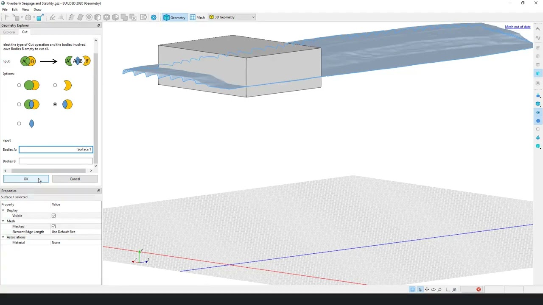Click the circular target icon in the toolbar
The image size is (543, 305).
(x=89, y=17)
